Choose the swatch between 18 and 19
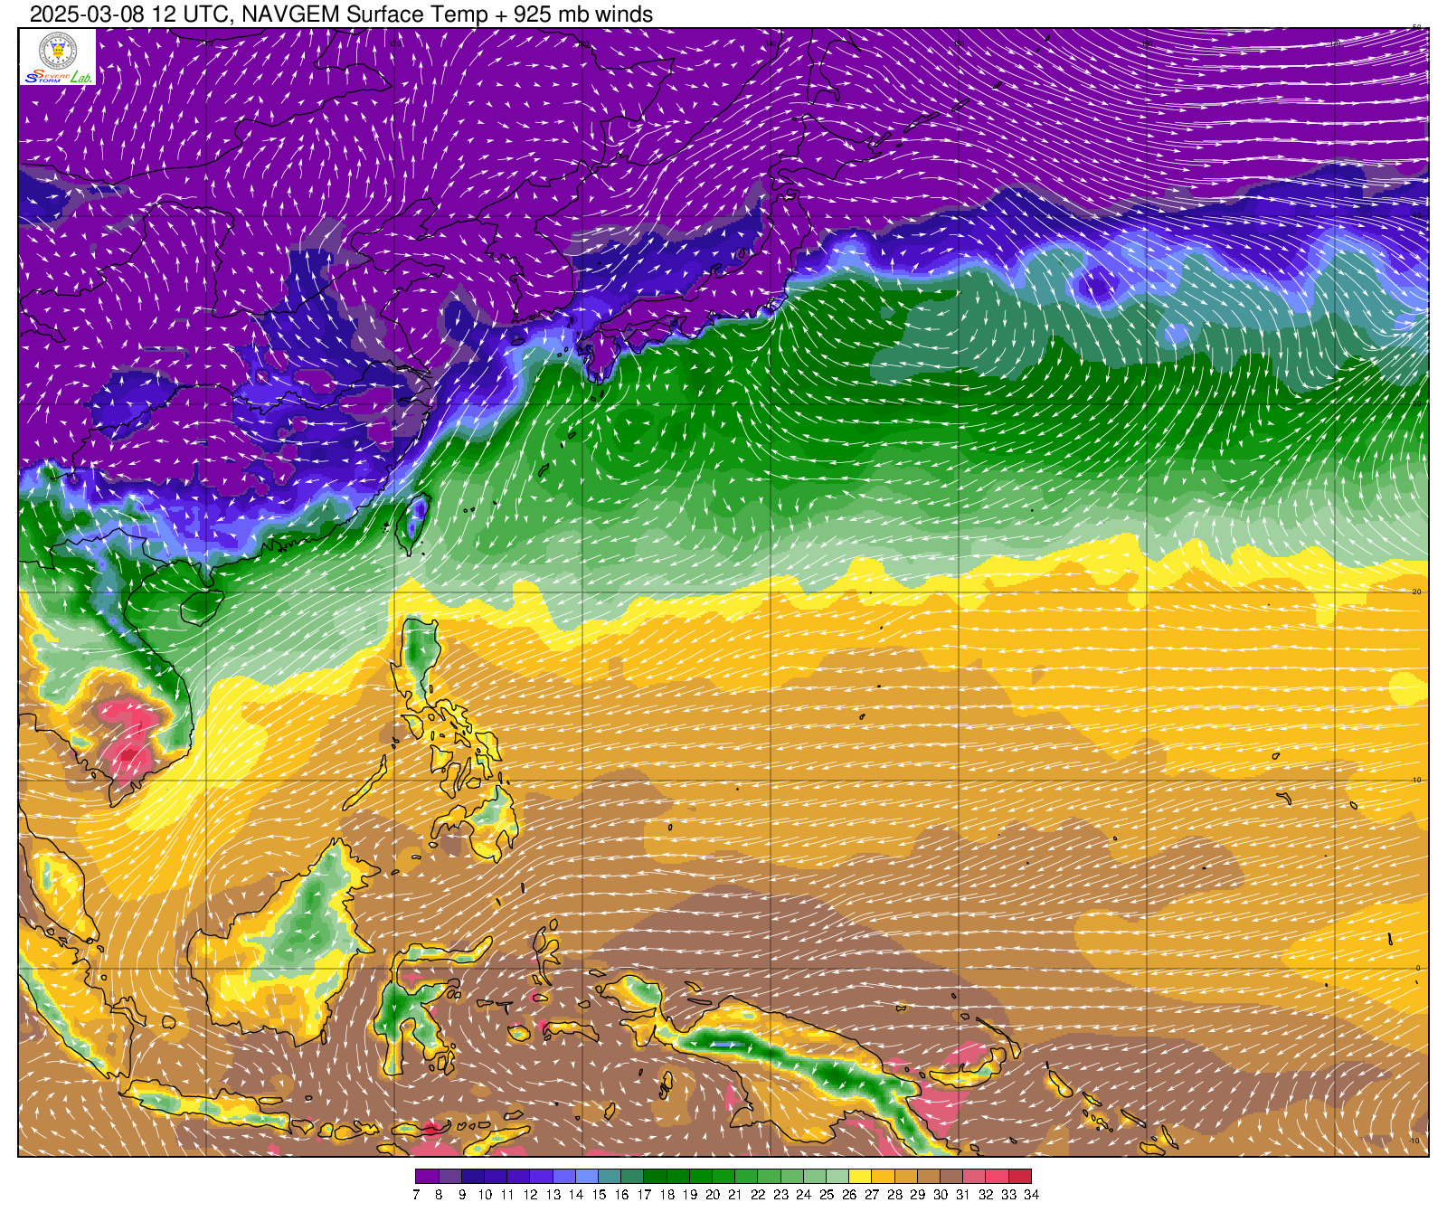This screenshot has width=1447, height=1212. coord(678,1177)
